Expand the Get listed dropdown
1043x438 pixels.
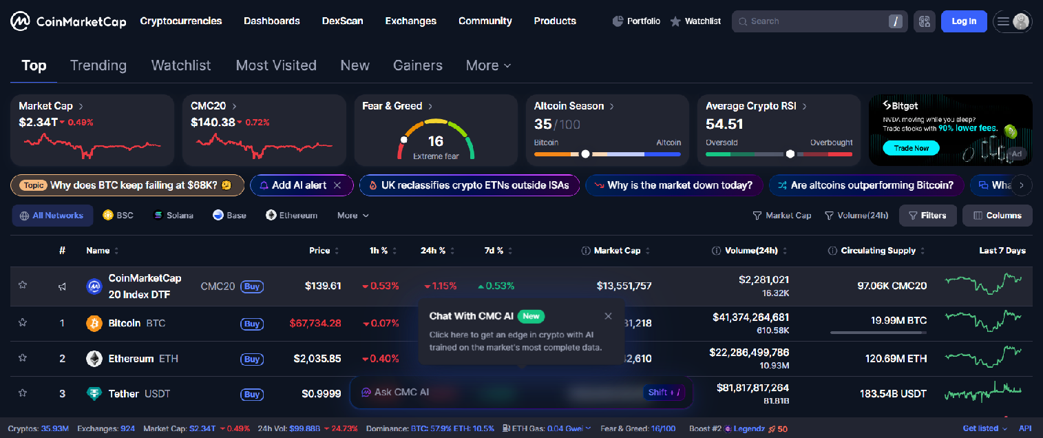[x=985, y=428]
